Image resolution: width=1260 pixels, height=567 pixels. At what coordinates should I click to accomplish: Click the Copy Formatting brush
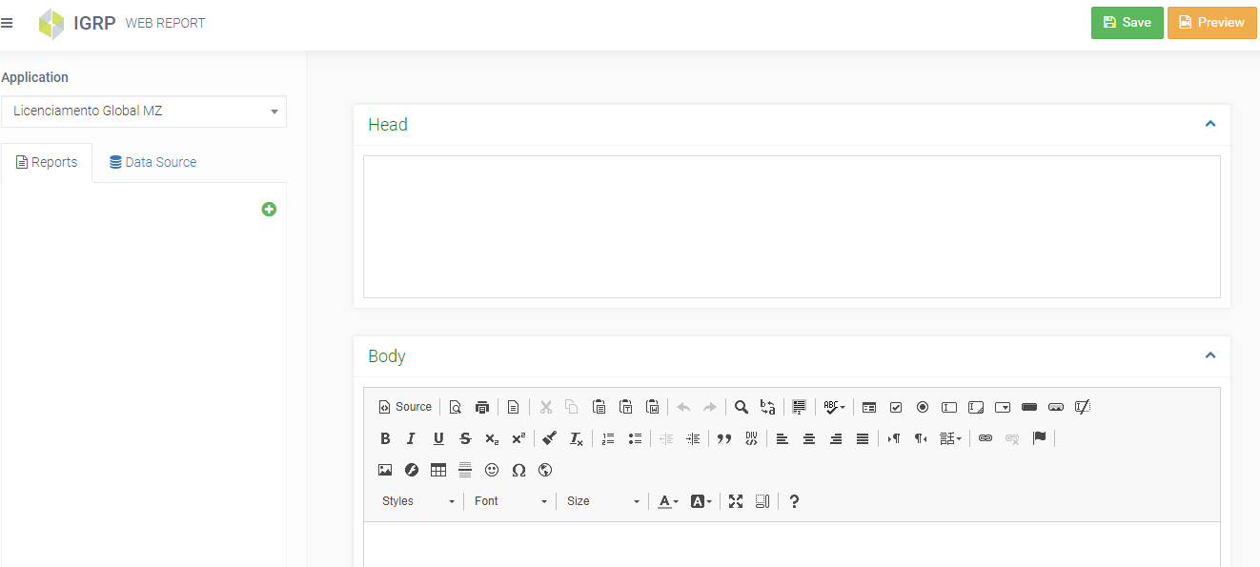[x=549, y=438]
